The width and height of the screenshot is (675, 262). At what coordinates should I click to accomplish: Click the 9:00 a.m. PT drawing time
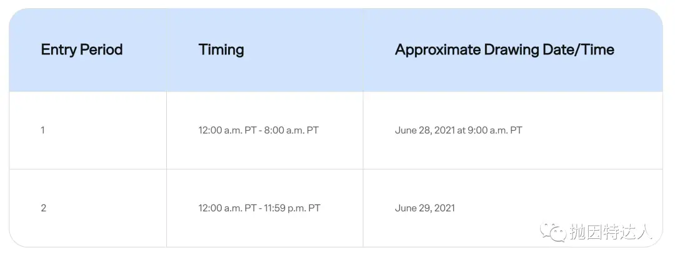497,130
